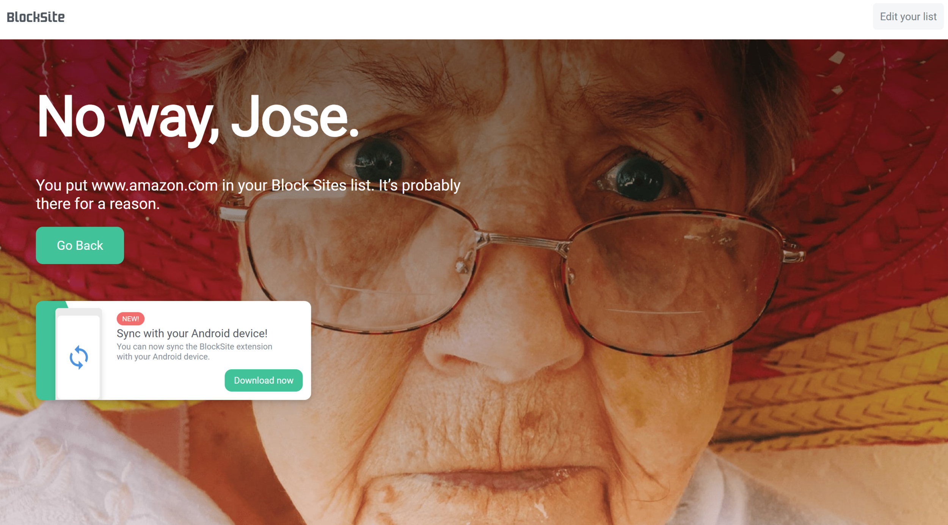The image size is (948, 525).
Task: Click the green edge of the sync card
Action: [x=46, y=351]
